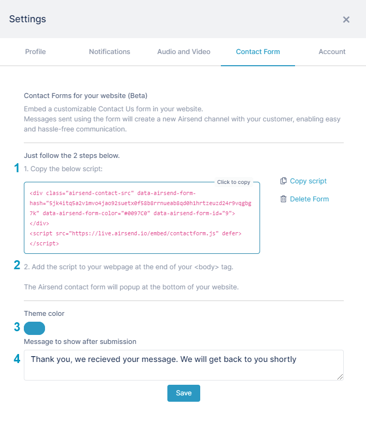Screen dimensions: 366x442
Task: Click the embed script code box
Action: click(142, 218)
